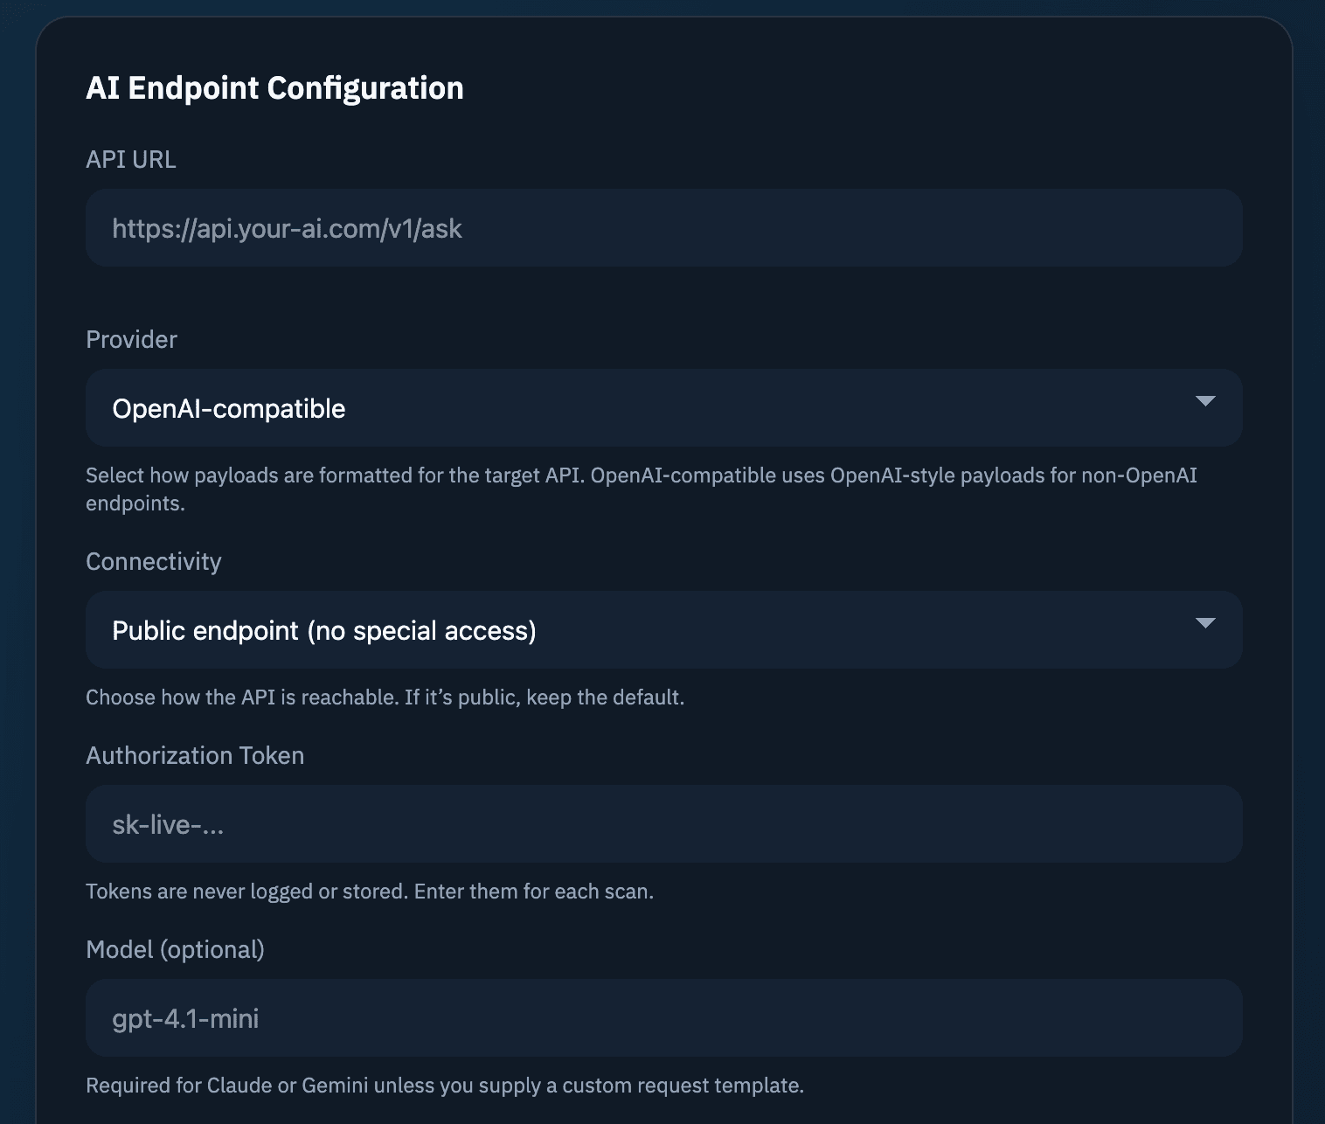This screenshot has height=1124, width=1325.
Task: Click the Model (optional) label
Action: 176,949
